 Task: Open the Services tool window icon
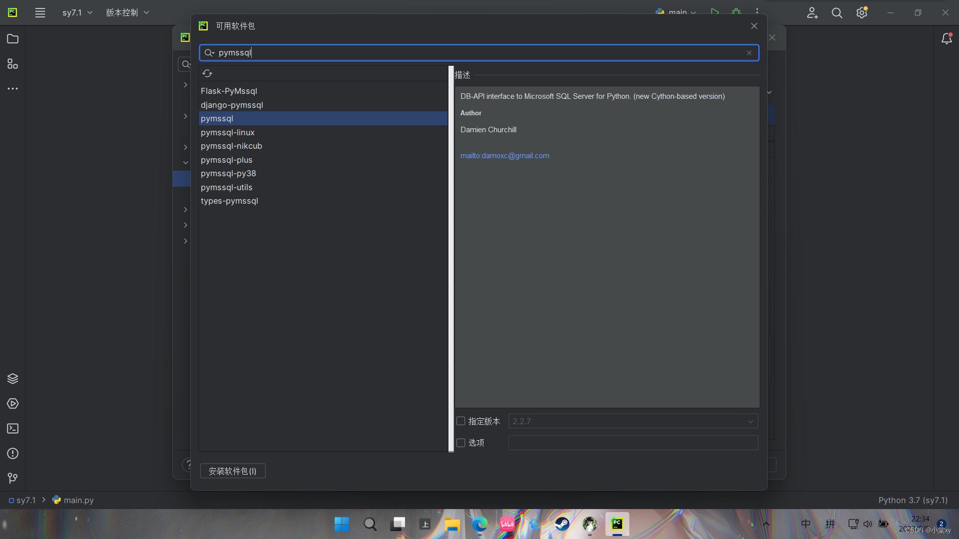[x=12, y=404]
